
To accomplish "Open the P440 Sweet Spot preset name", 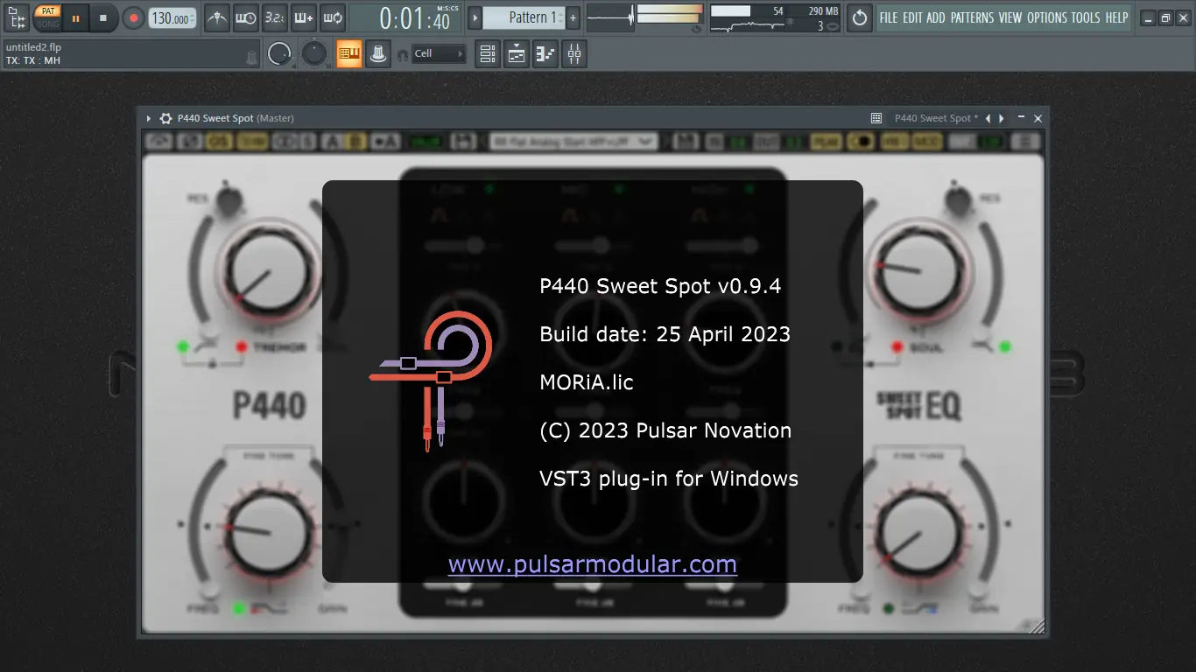I will tap(936, 118).
